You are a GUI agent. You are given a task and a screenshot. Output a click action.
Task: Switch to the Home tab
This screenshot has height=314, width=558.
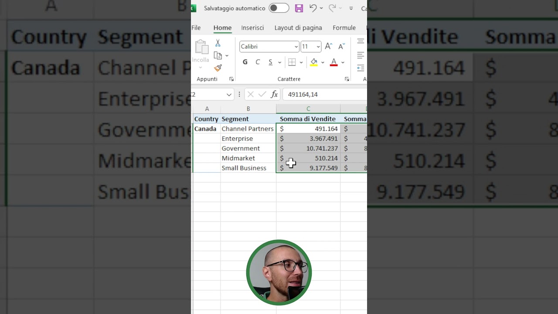tap(222, 27)
